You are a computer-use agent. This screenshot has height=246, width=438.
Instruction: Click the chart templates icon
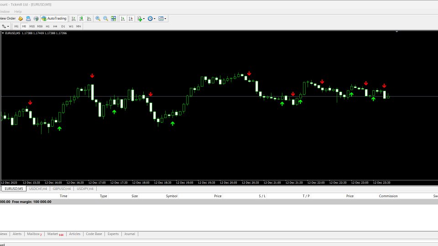click(161, 18)
